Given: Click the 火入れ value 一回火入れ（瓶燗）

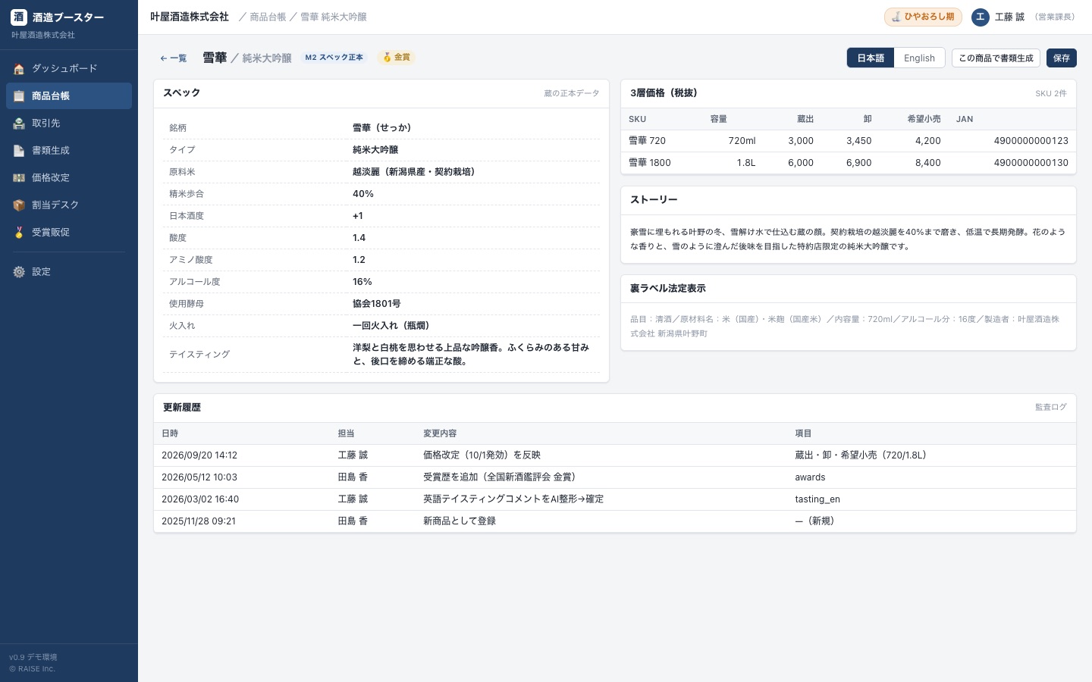Looking at the screenshot, I should pyautogui.click(x=391, y=326).
